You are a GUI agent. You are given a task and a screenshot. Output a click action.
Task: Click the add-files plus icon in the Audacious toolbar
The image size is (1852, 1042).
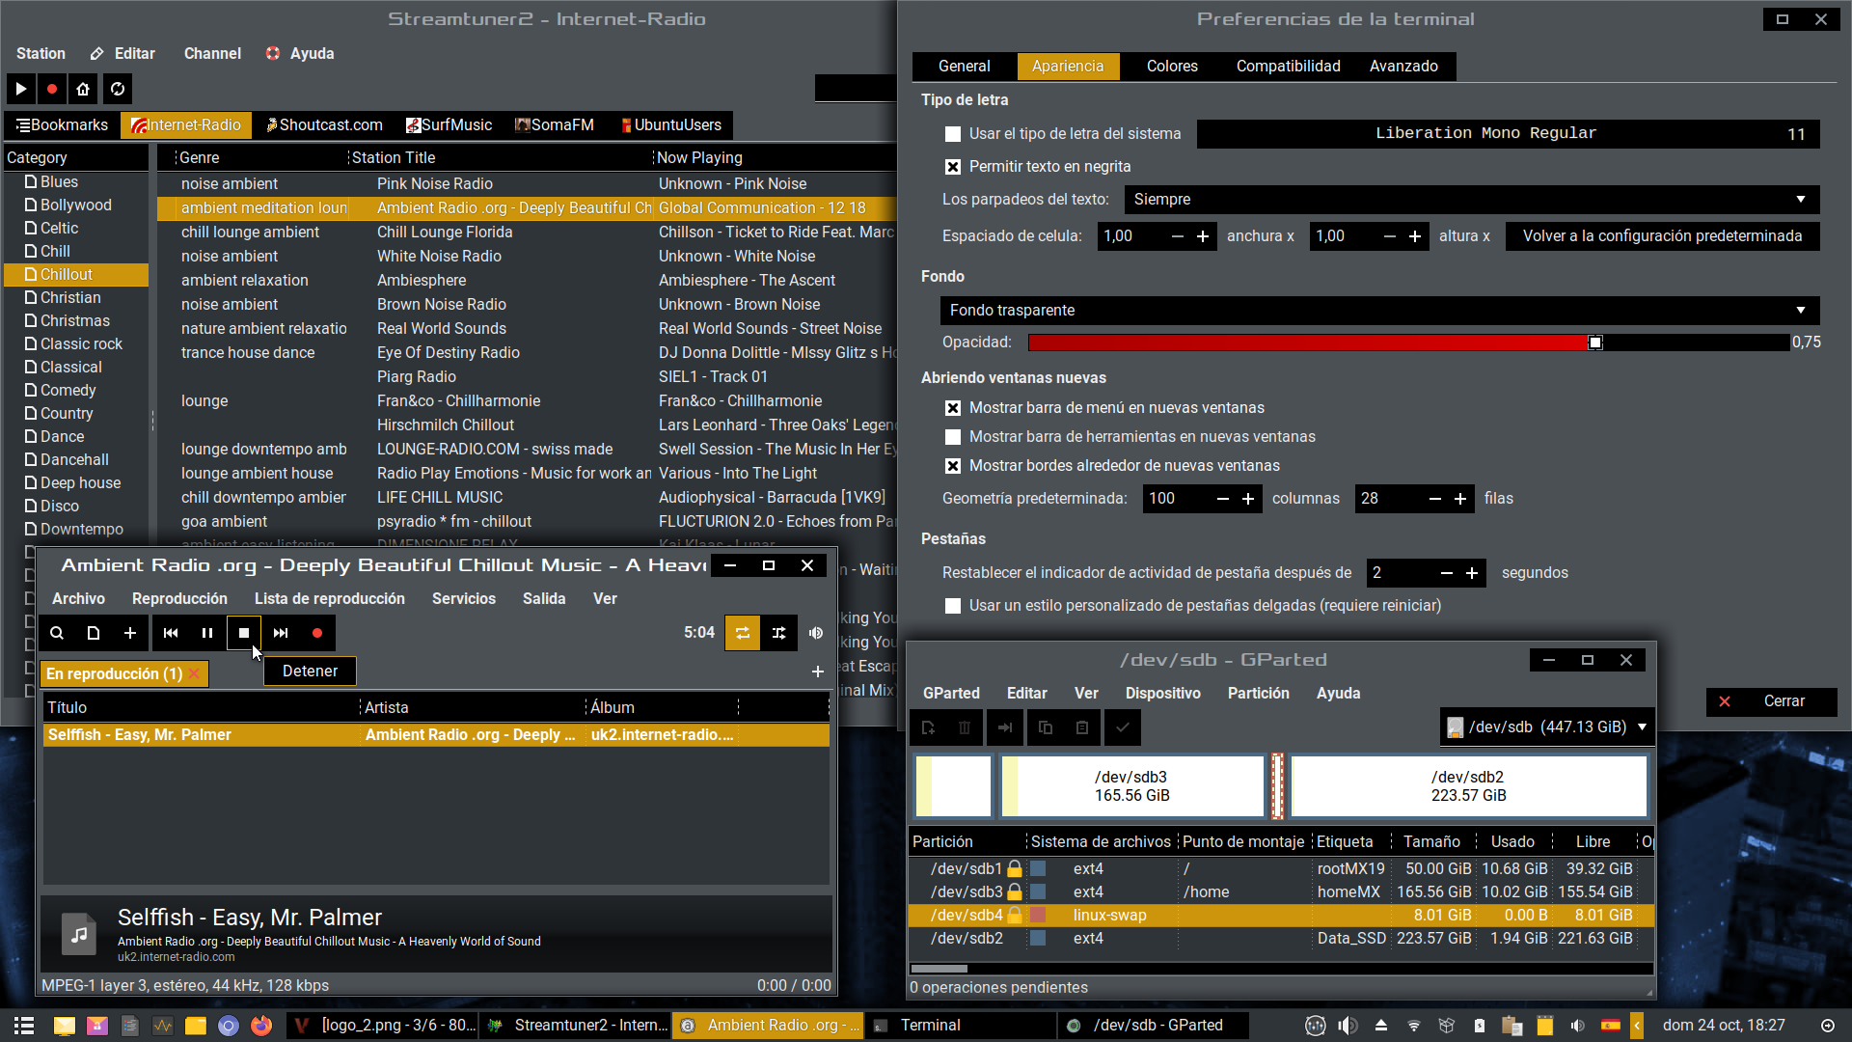tap(130, 633)
